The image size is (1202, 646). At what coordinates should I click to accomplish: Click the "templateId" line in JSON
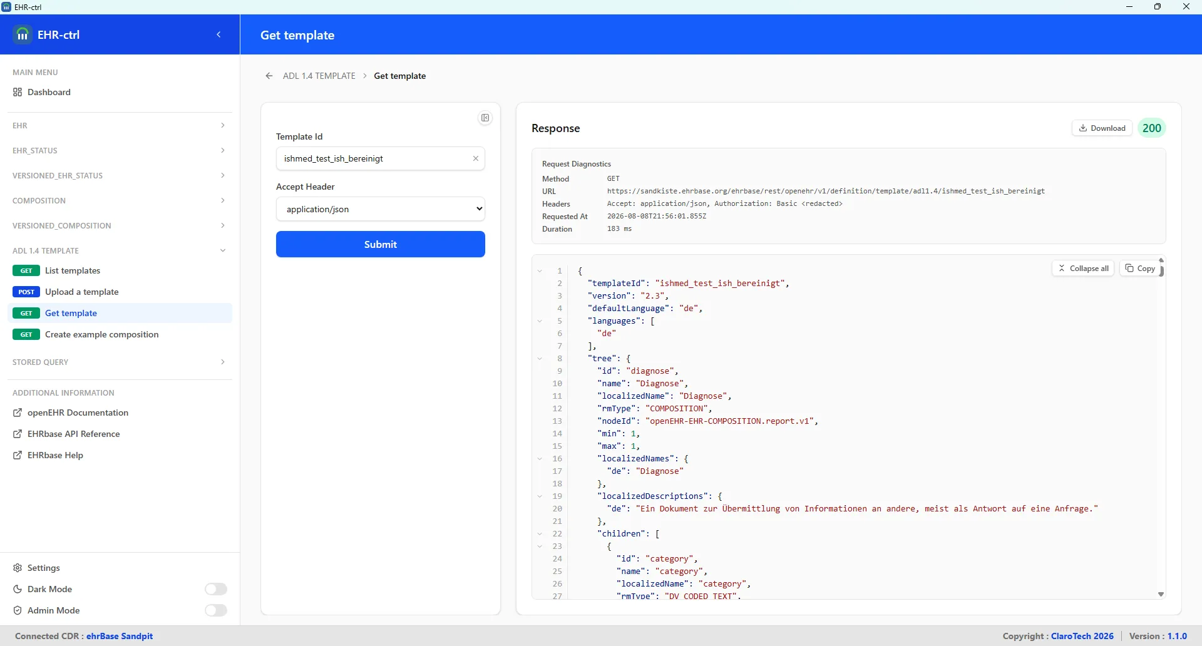688,284
